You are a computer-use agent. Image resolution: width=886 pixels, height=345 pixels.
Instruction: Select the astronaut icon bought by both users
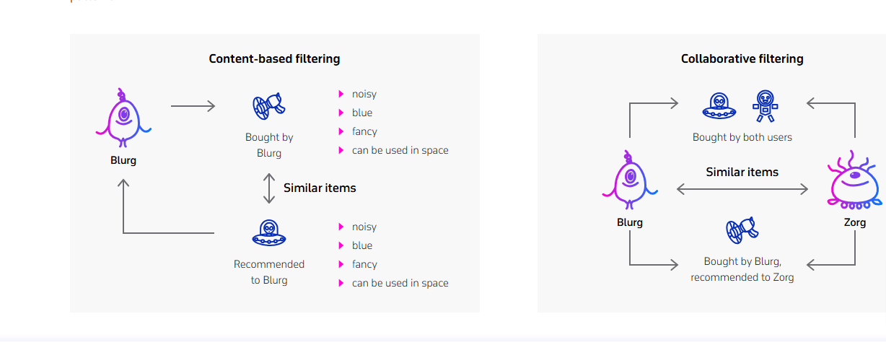point(765,106)
